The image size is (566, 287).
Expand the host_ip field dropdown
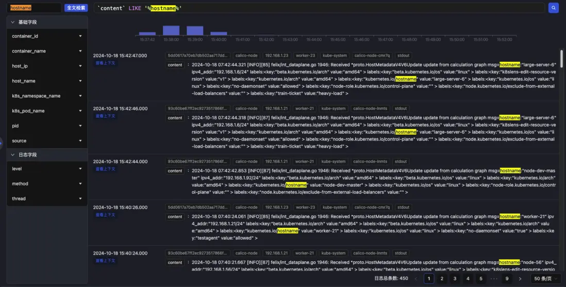click(80, 66)
